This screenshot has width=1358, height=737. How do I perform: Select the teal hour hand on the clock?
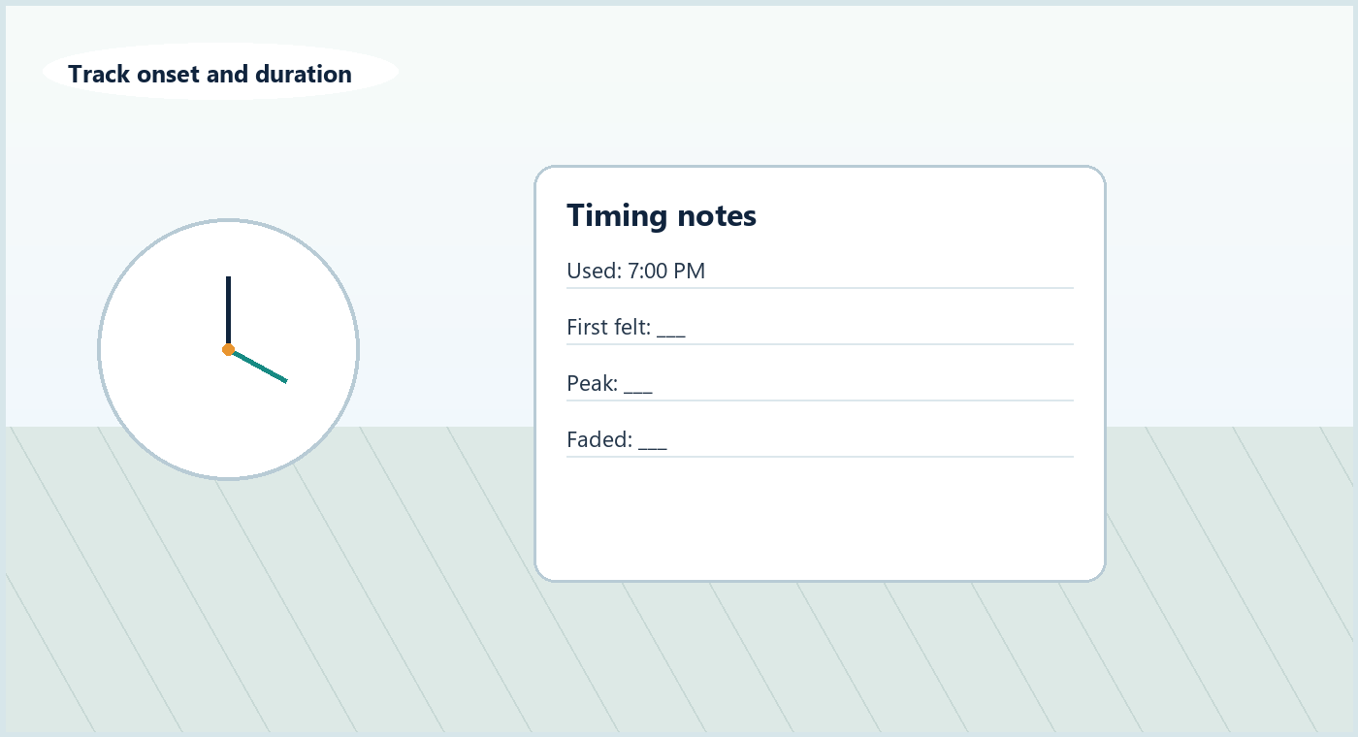point(258,366)
